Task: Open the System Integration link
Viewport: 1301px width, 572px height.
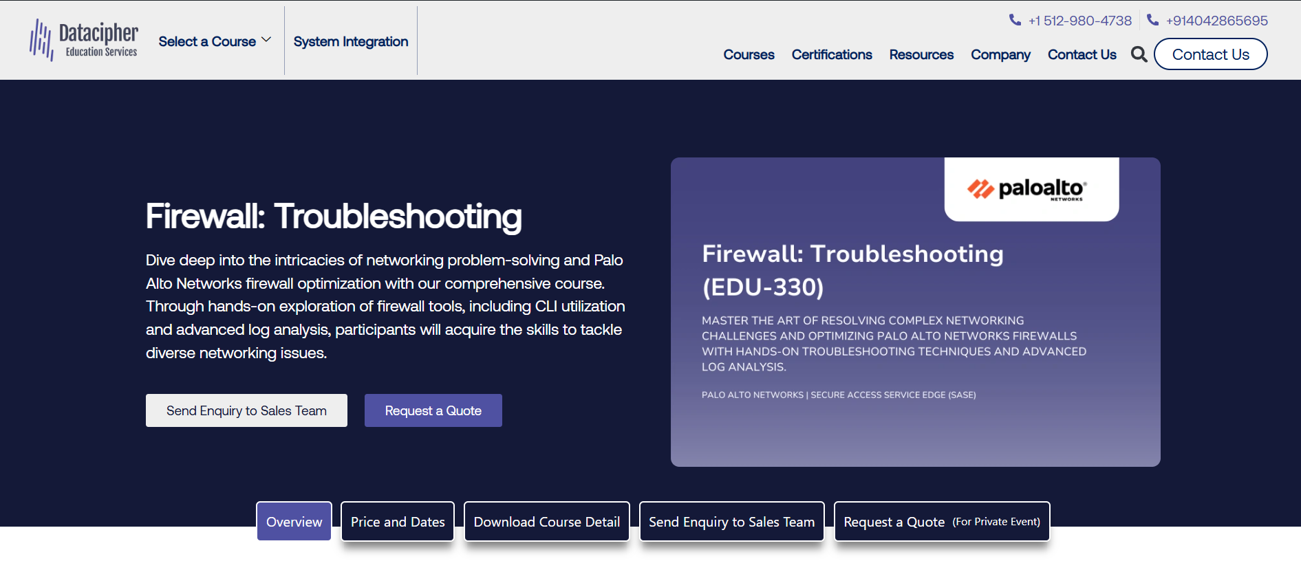Action: 351,41
